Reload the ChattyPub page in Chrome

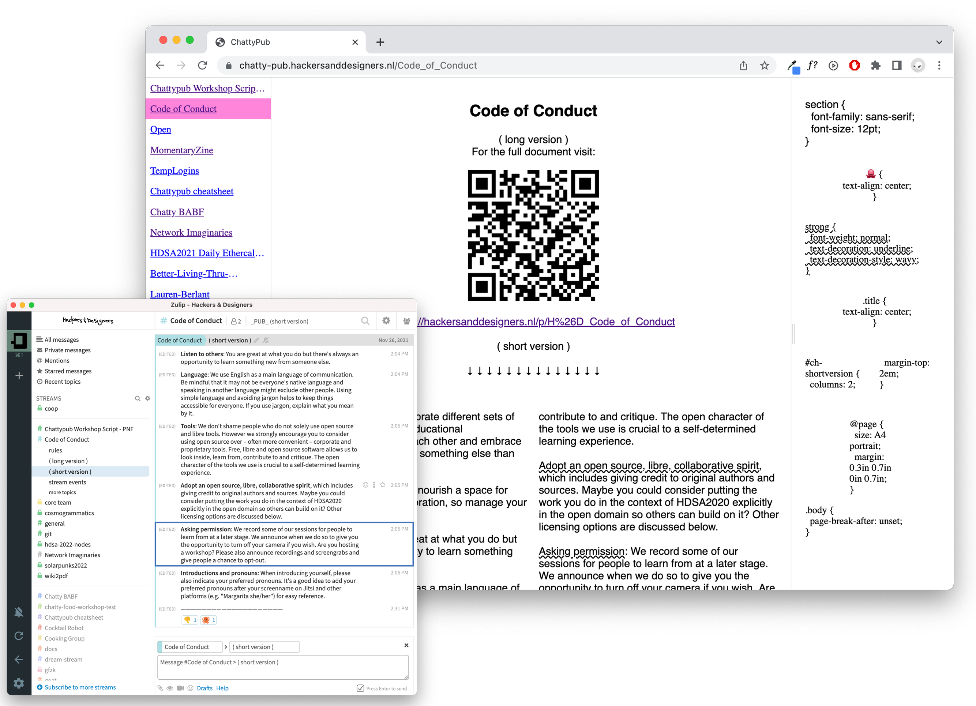coord(202,65)
